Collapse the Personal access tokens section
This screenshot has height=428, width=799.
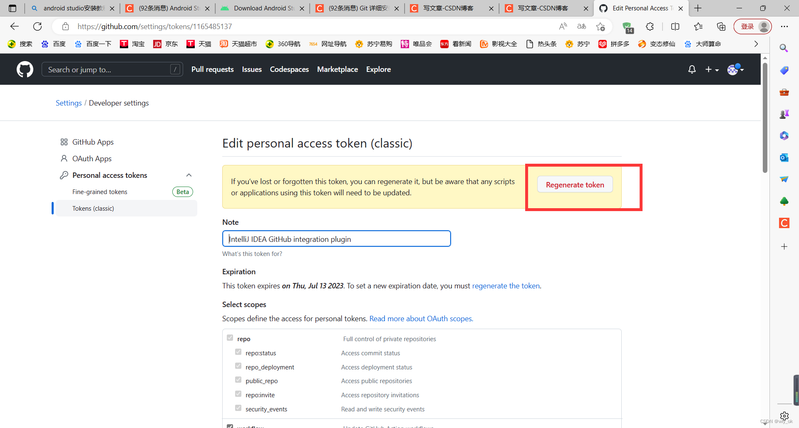[x=189, y=175]
